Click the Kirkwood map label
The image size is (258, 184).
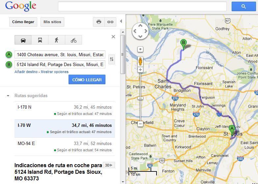point(183,147)
